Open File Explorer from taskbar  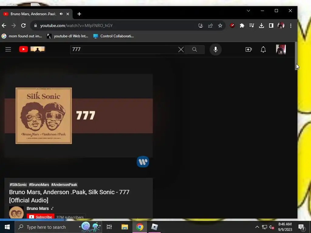click(125, 227)
